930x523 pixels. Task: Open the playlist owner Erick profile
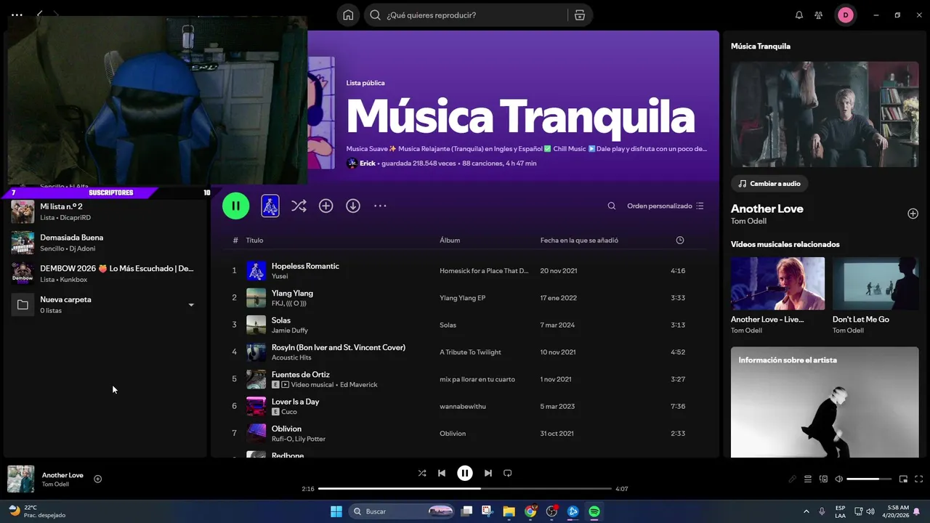[x=368, y=163]
